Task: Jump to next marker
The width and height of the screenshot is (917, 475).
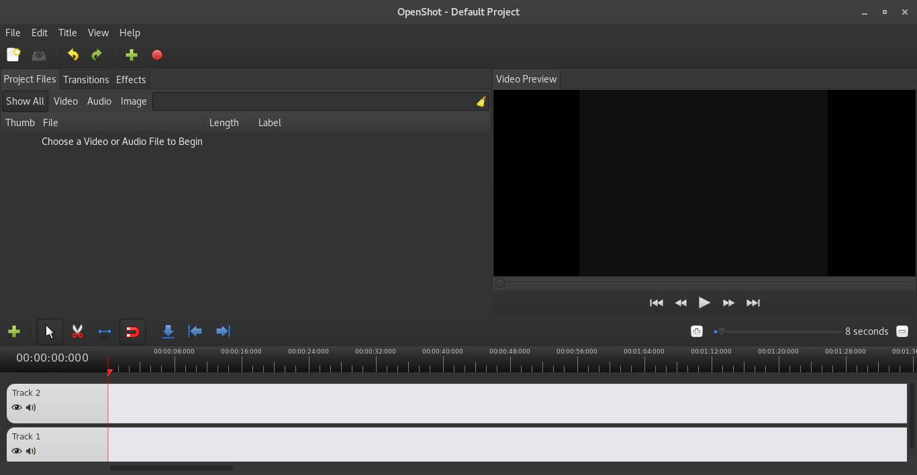Action: tap(223, 331)
